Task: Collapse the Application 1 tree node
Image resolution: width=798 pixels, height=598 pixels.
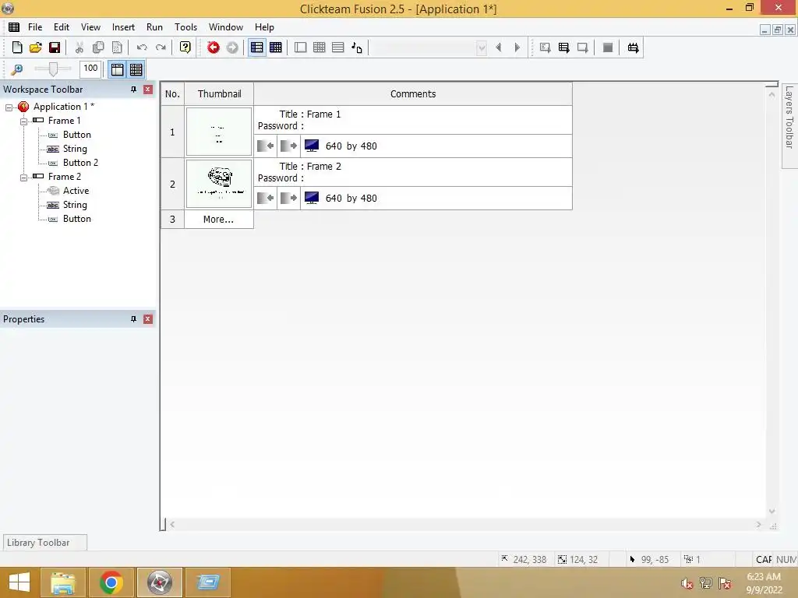Action: click(9, 107)
